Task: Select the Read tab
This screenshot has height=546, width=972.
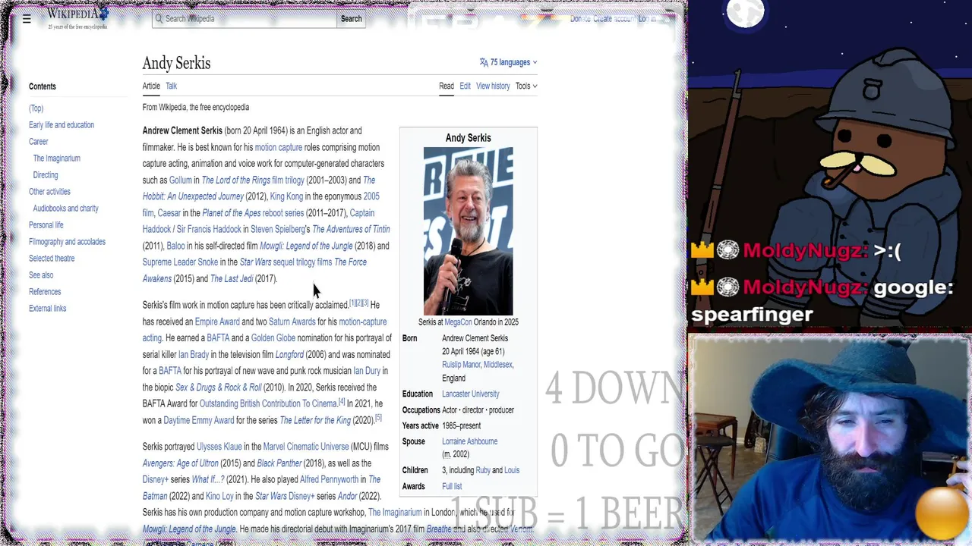Action: click(x=447, y=86)
